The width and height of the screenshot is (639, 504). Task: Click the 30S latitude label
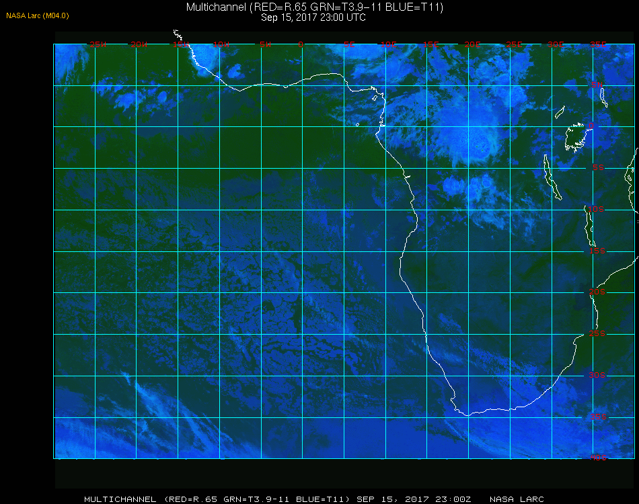597,375
